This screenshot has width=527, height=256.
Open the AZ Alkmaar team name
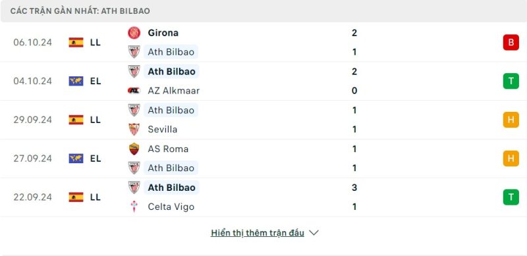pyautogui.click(x=174, y=91)
